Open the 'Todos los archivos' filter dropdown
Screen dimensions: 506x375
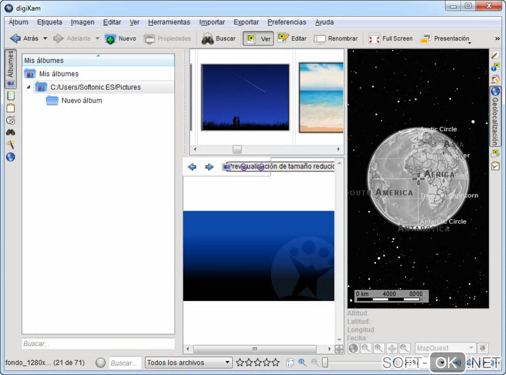[189, 363]
